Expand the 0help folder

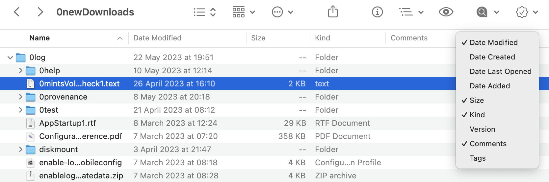pyautogui.click(x=20, y=71)
